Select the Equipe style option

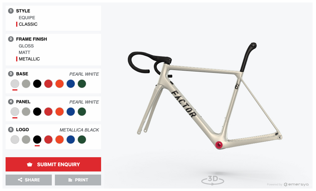point(27,18)
